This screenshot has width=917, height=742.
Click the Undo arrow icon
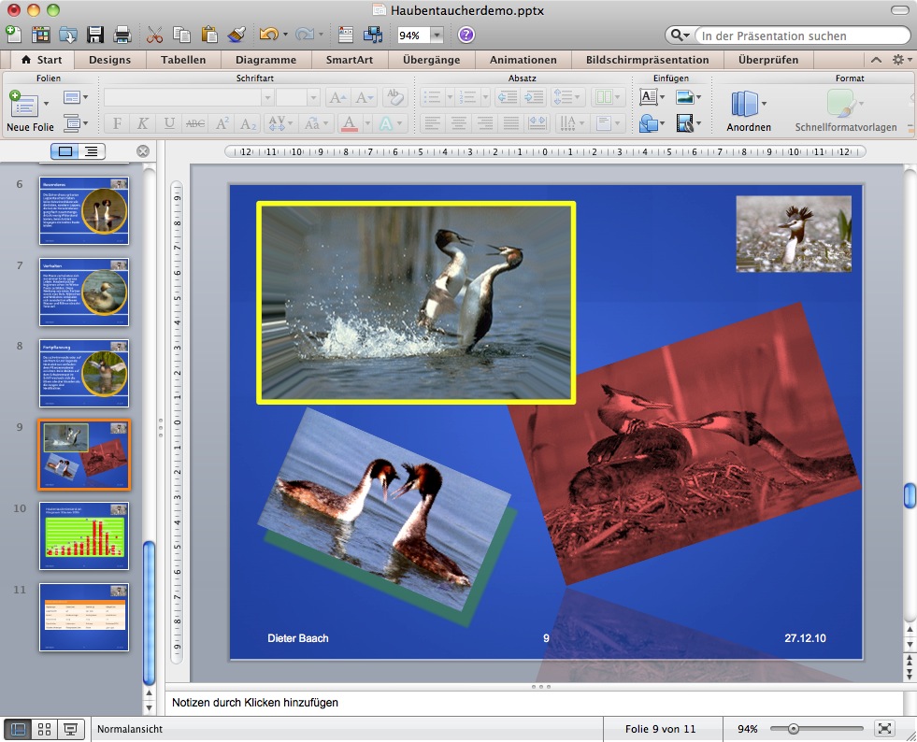click(269, 36)
